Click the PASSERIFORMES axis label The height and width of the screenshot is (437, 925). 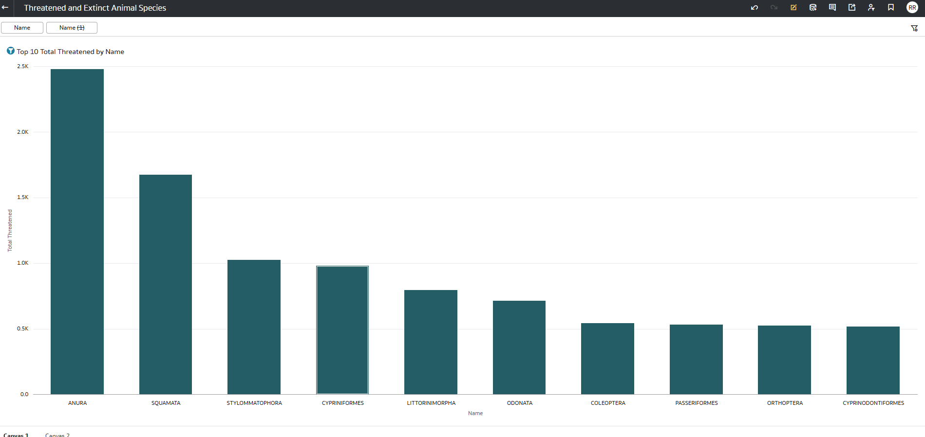pyautogui.click(x=697, y=403)
